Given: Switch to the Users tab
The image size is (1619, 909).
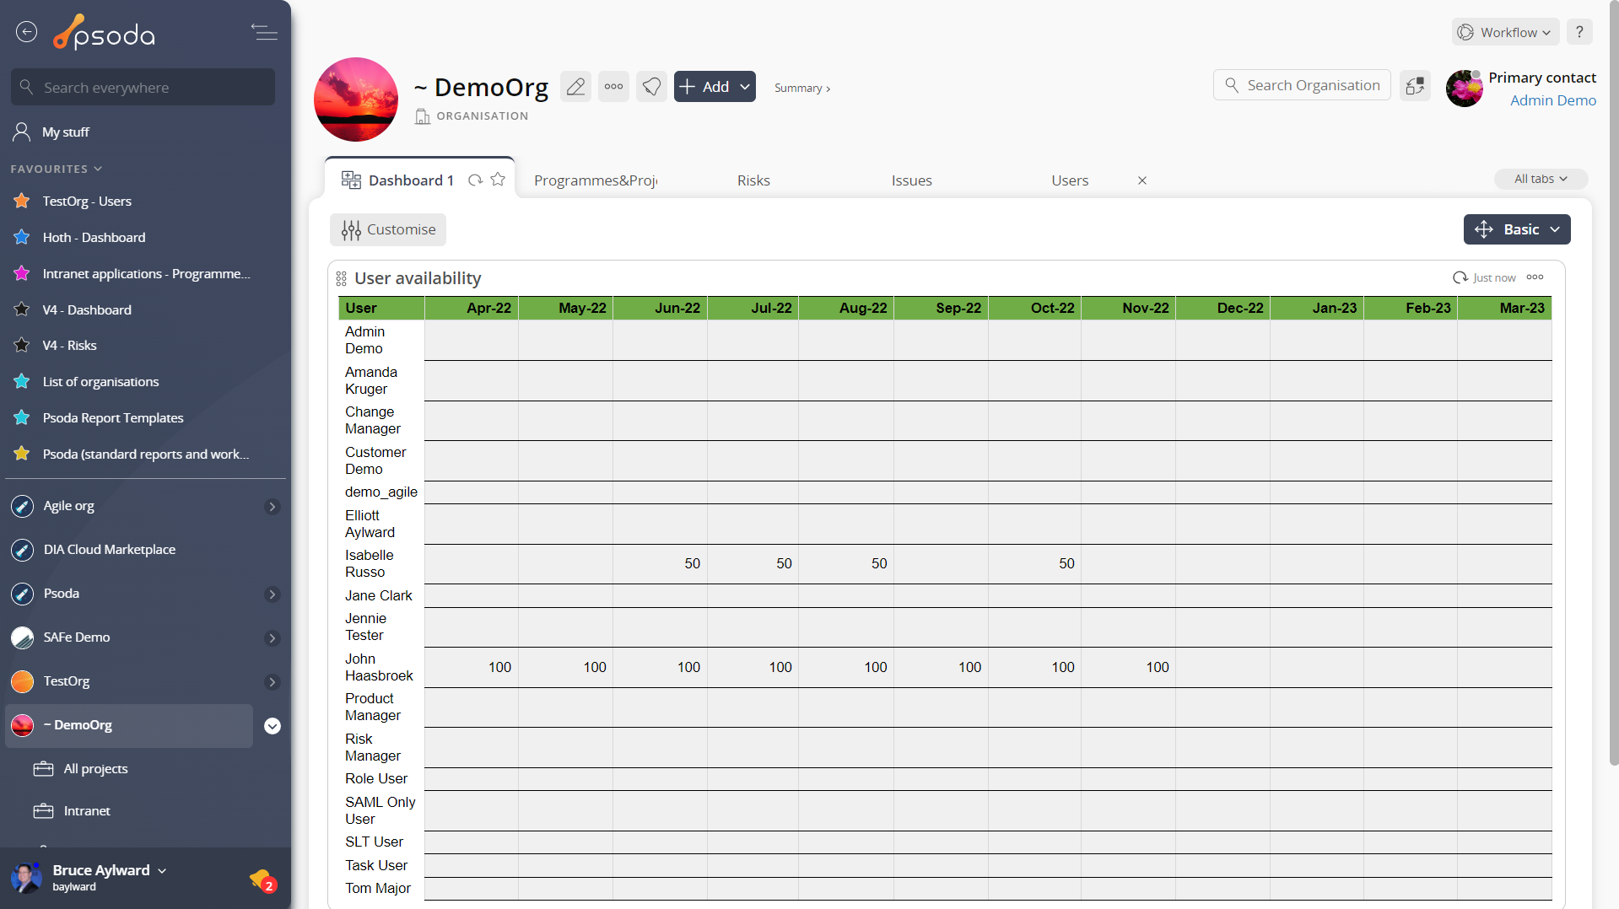Looking at the screenshot, I should (1070, 180).
